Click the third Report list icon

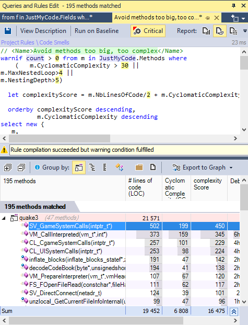pyautogui.click(x=233, y=31)
